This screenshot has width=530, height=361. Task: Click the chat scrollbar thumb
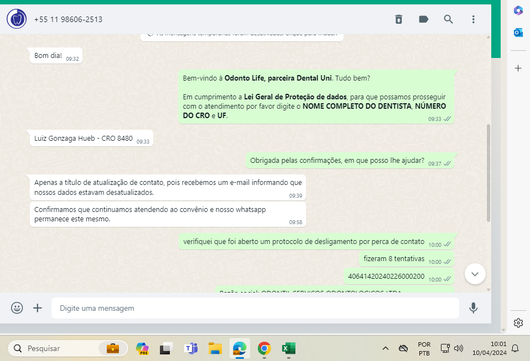coord(489,173)
